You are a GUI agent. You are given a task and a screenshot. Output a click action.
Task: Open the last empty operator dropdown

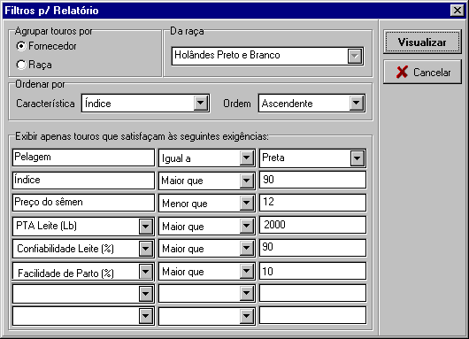(247, 316)
